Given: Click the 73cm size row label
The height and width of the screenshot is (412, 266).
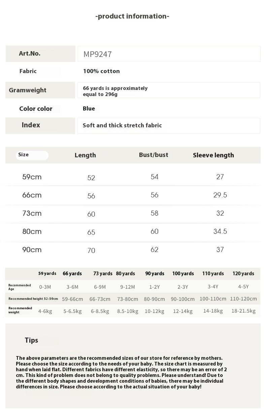Looking at the screenshot, I should [32, 213].
